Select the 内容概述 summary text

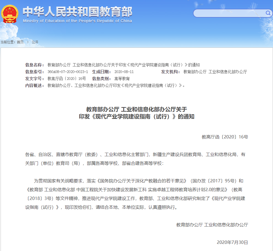pos(116,85)
